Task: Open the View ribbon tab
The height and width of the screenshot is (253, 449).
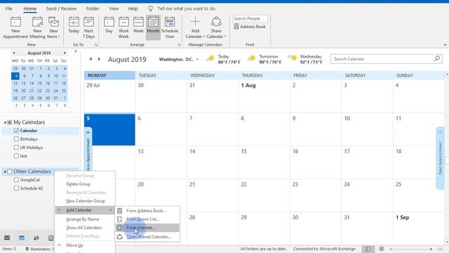Action: pos(114,8)
